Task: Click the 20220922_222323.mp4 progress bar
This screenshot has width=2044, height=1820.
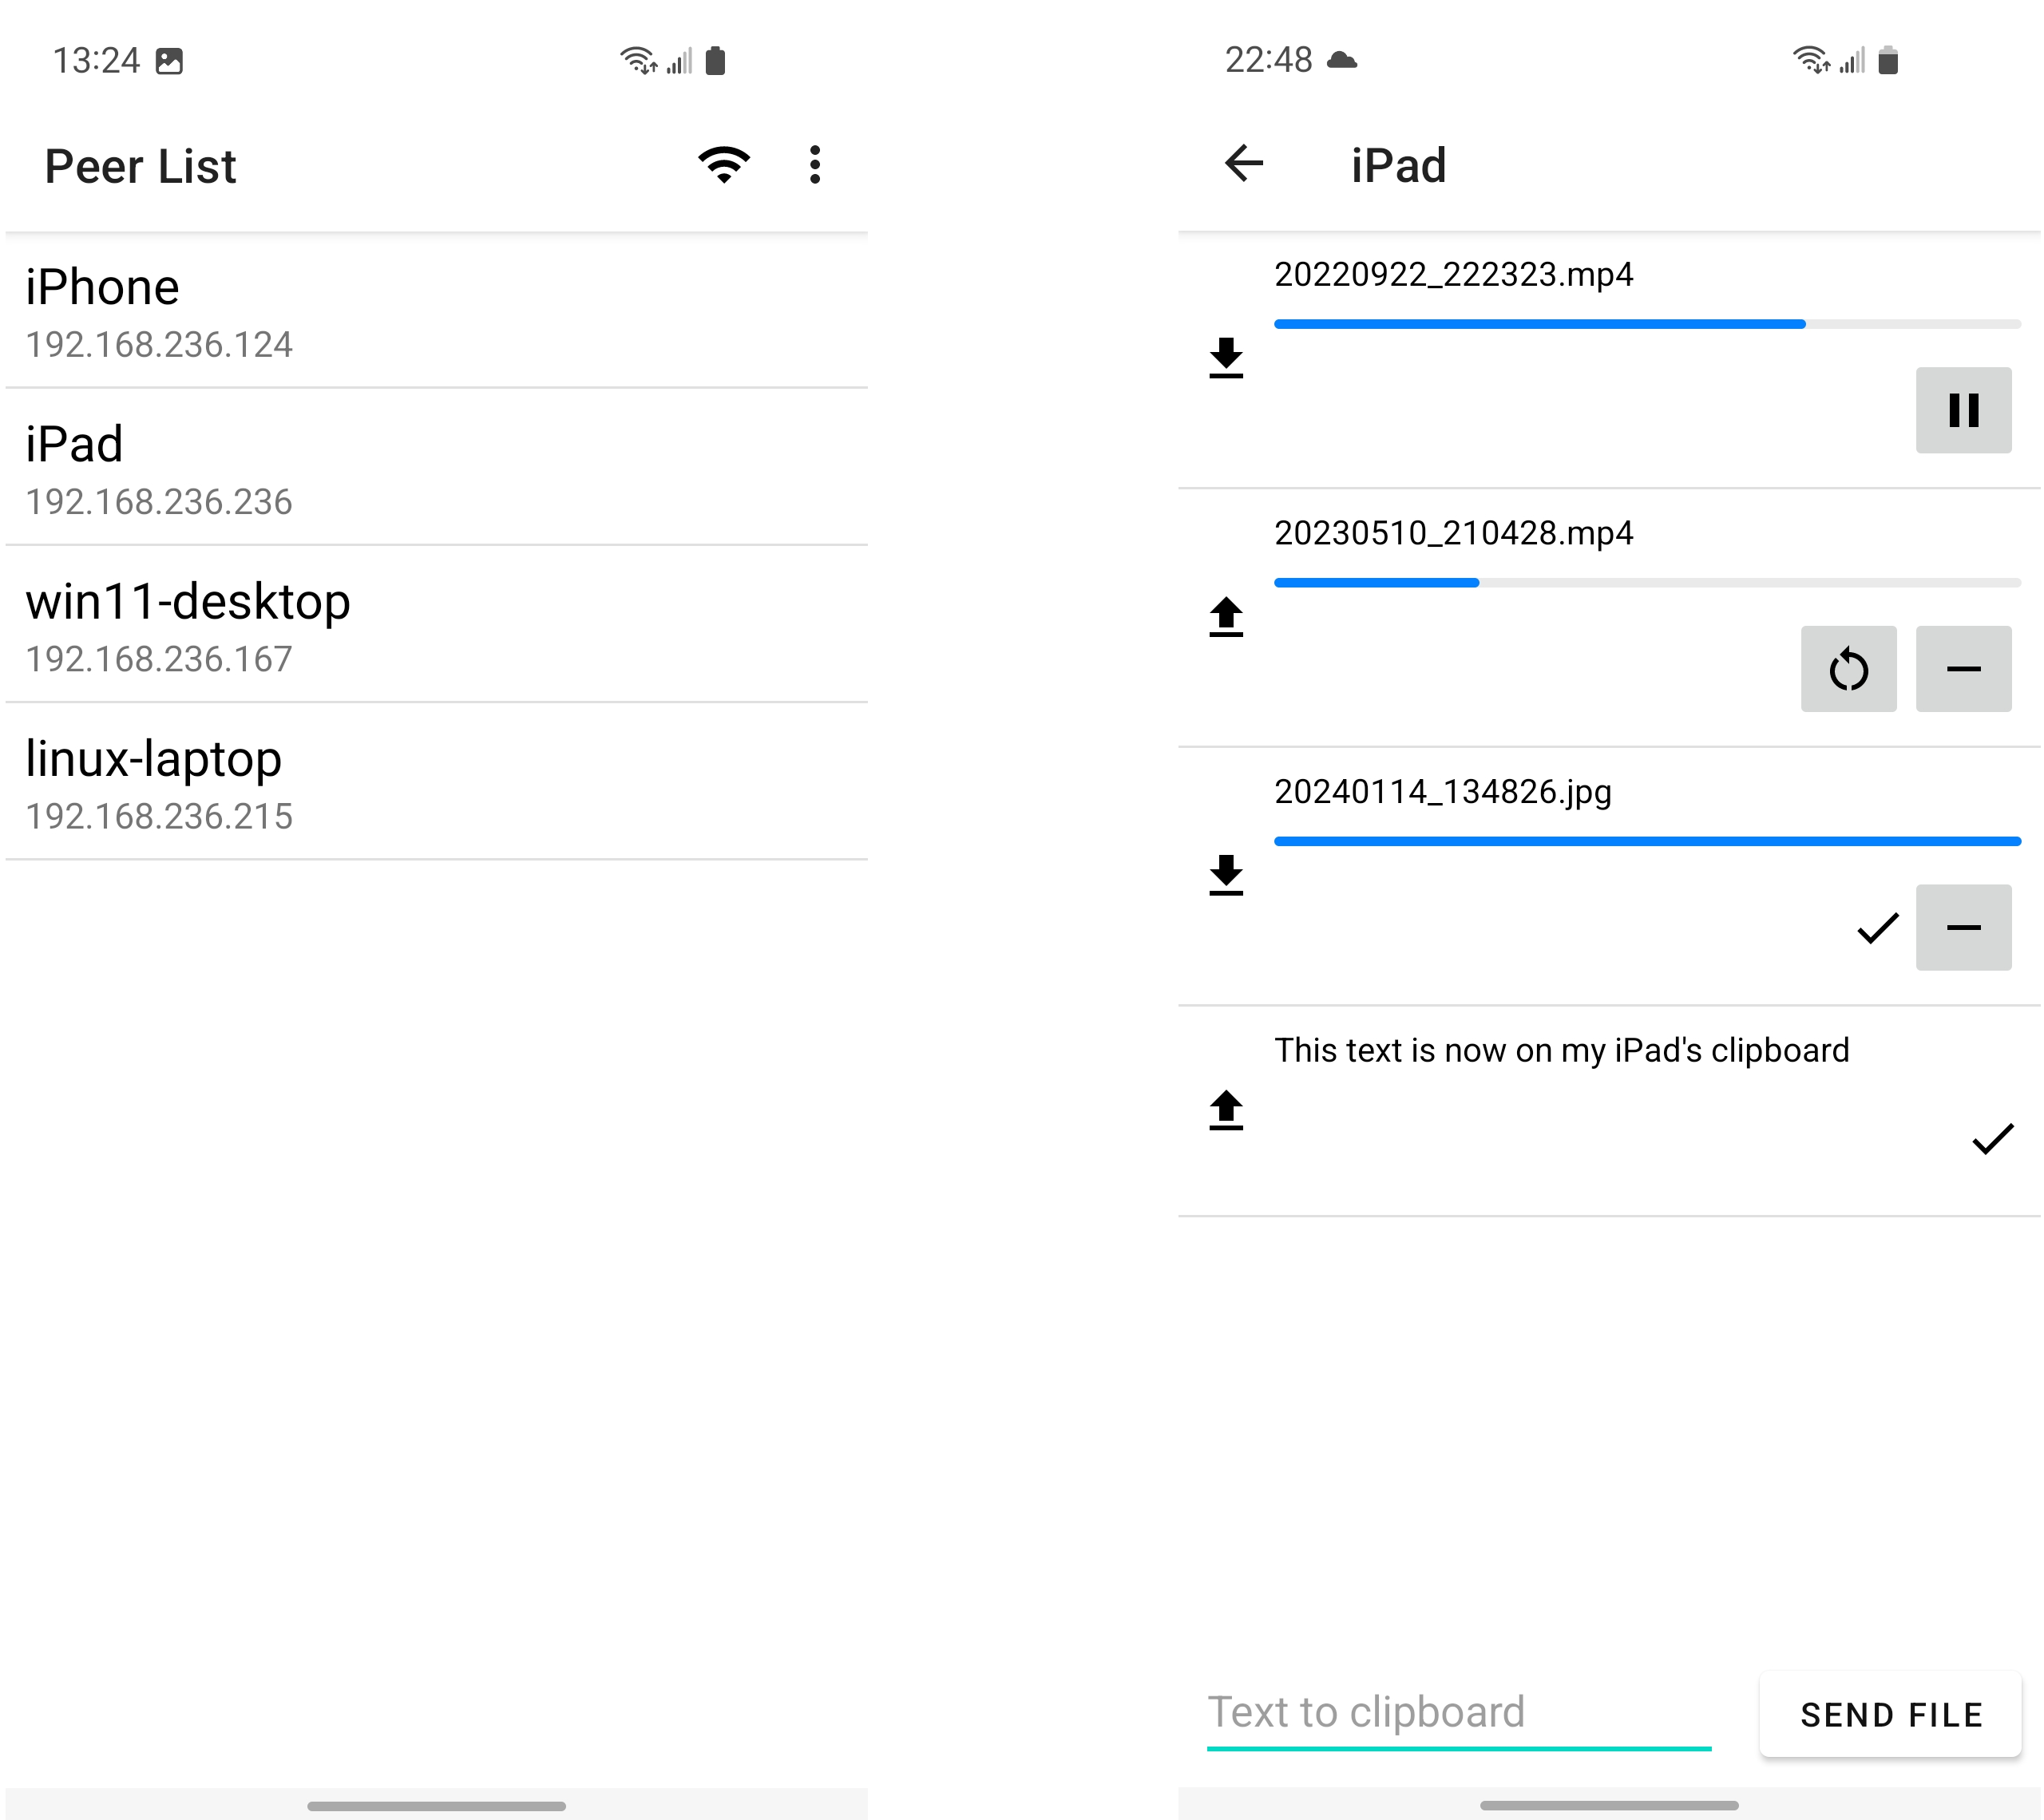Action: (1647, 324)
